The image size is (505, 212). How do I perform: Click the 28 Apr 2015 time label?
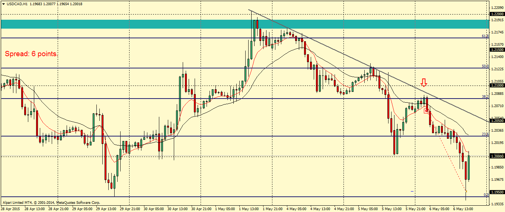[11, 209]
